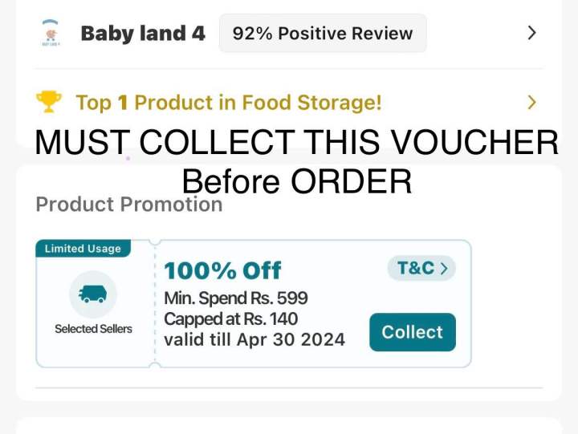Click the voucher's dashed perforation divider

point(155,303)
